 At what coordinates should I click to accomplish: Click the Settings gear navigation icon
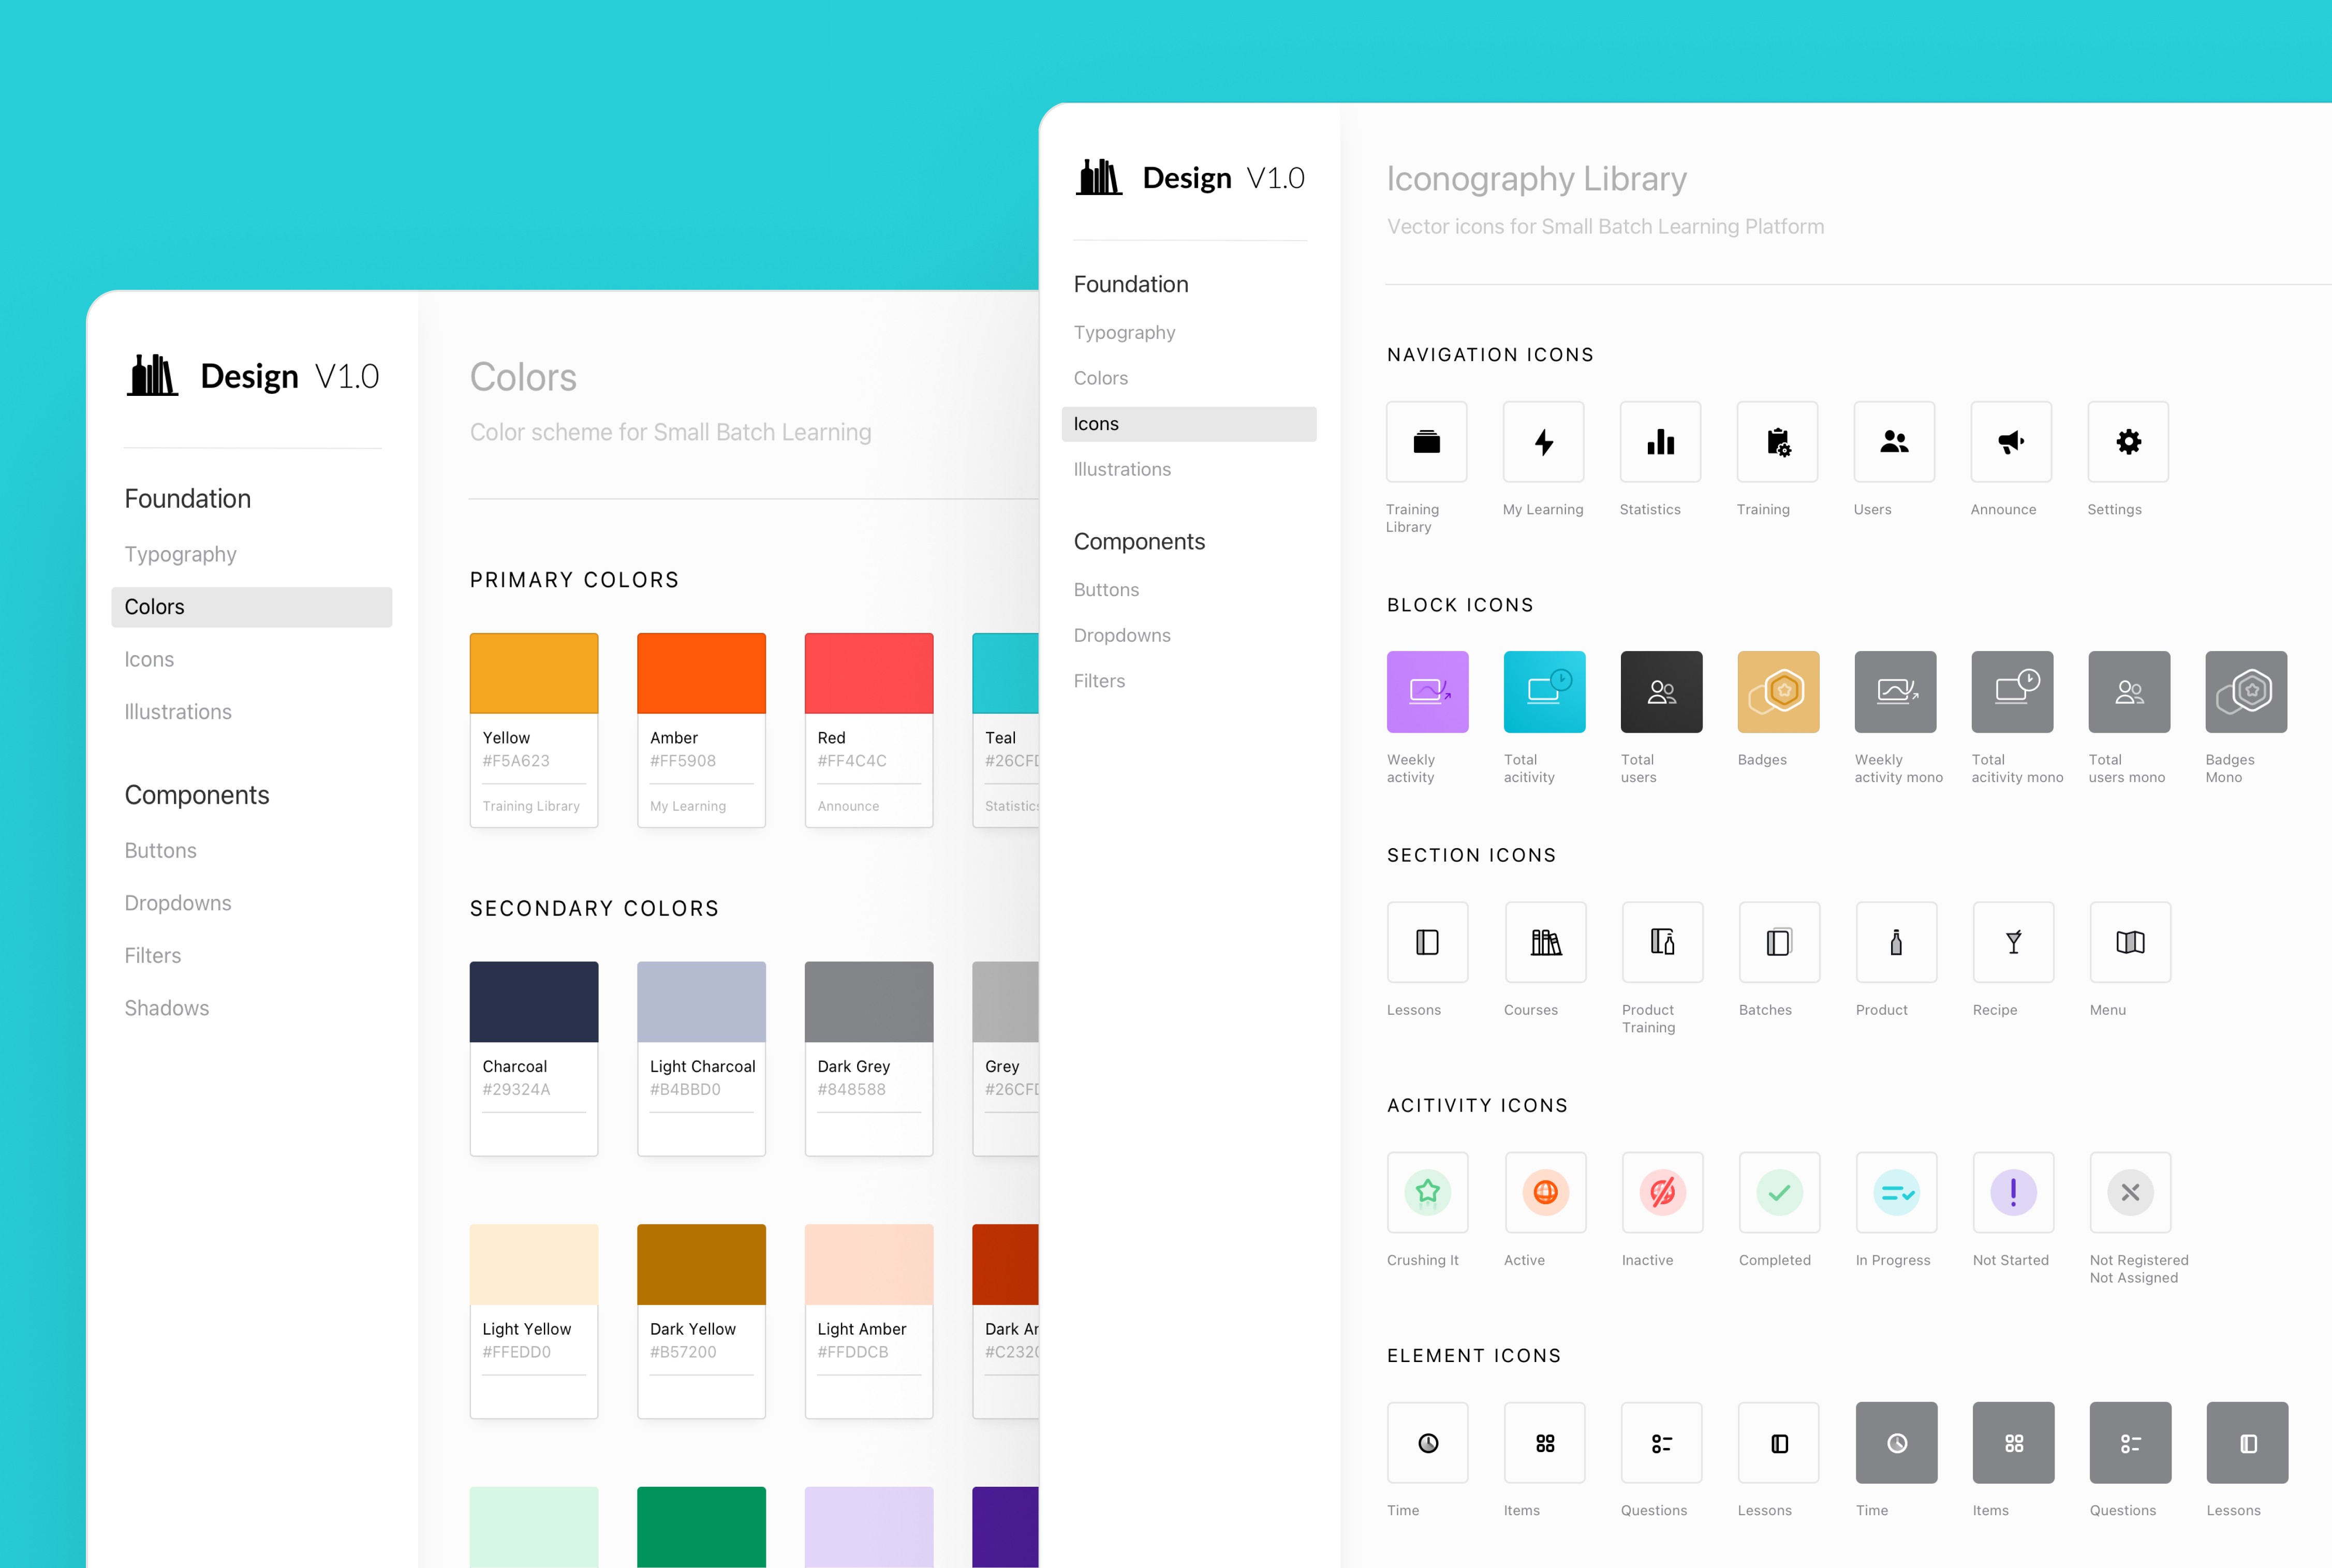click(x=2127, y=442)
